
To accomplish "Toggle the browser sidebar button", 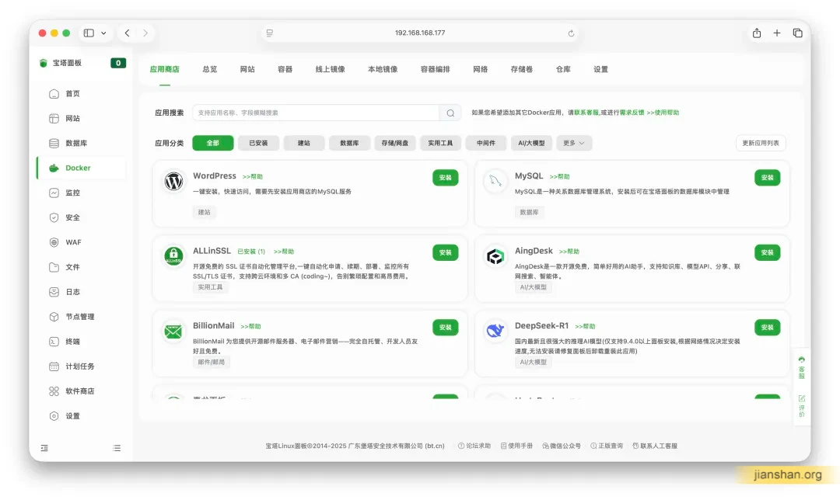I will coord(89,33).
